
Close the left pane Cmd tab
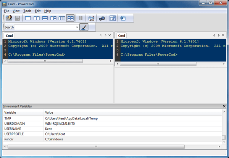[x=110, y=35]
